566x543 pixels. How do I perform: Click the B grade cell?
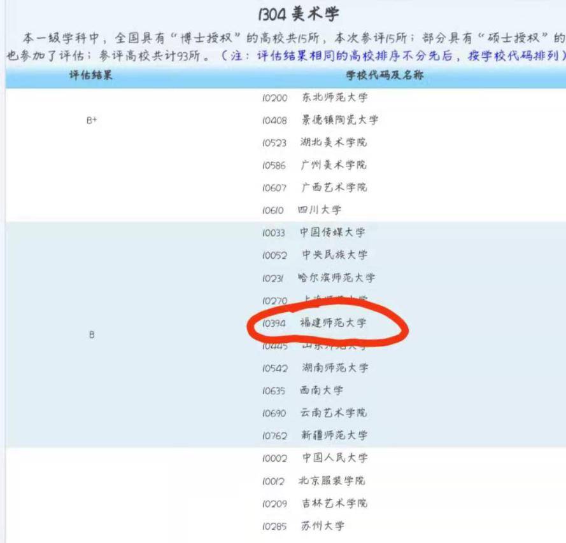click(92, 335)
